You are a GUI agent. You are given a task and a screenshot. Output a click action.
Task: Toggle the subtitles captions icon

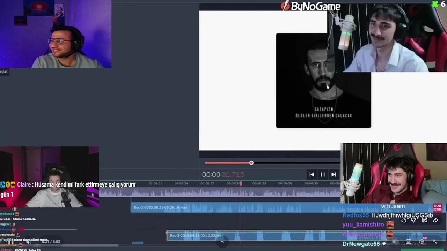409,242
